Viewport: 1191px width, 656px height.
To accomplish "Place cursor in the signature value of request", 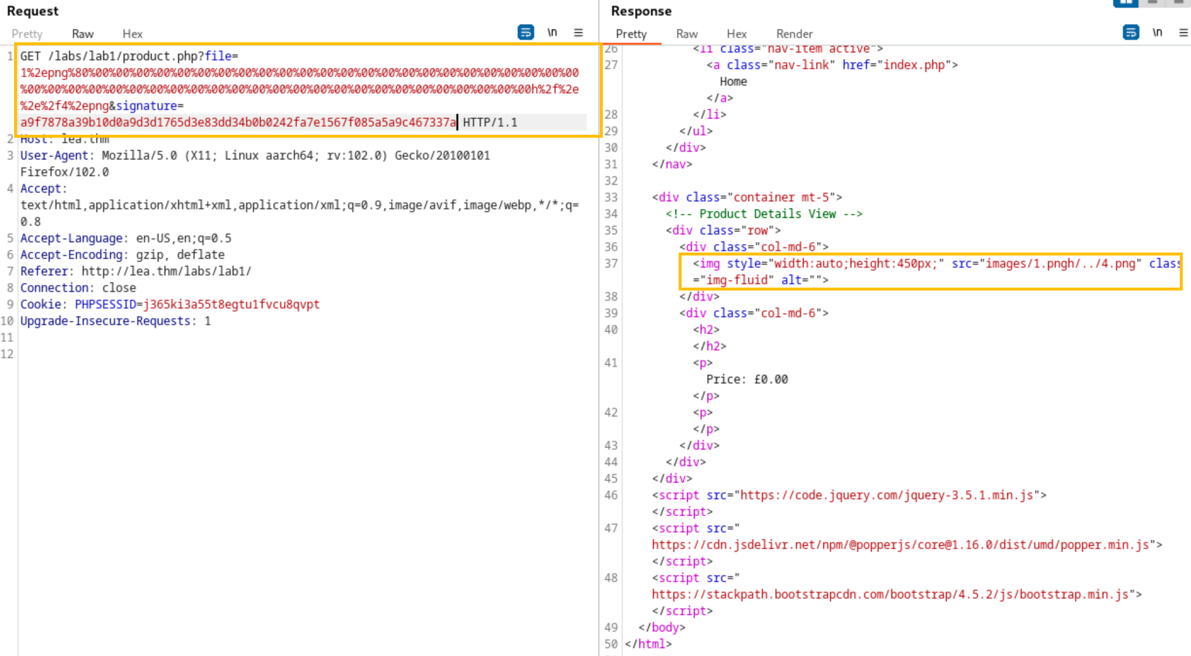I will tap(238, 122).
